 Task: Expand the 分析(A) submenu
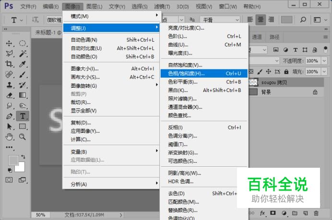[111, 184]
